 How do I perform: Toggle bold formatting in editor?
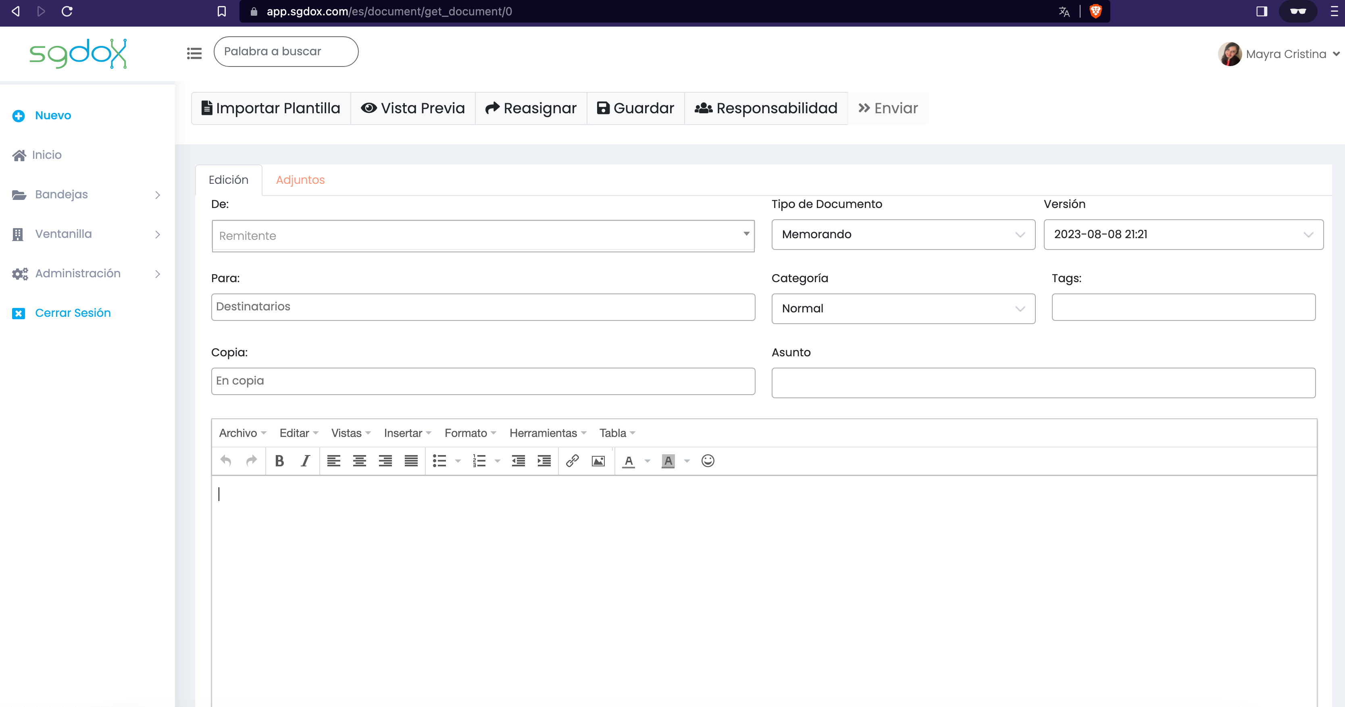pos(279,461)
